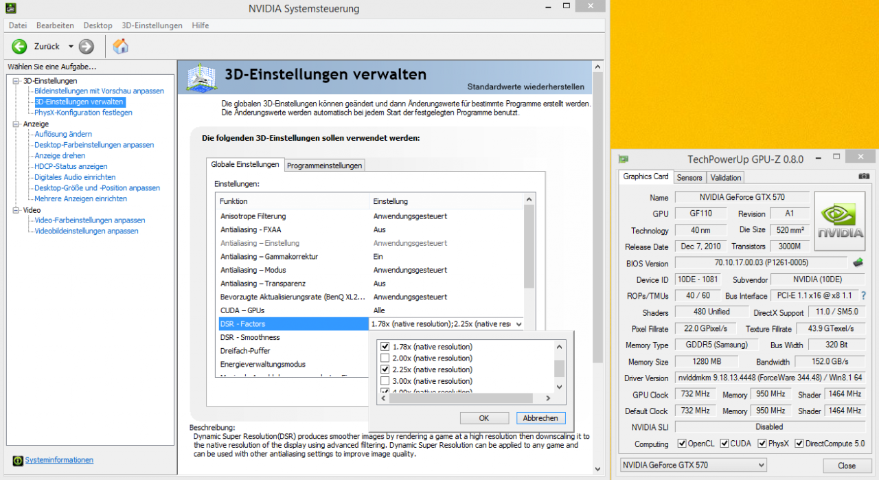Click Bus Interface question mark icon
Image resolution: width=879 pixels, height=480 pixels.
(x=863, y=295)
